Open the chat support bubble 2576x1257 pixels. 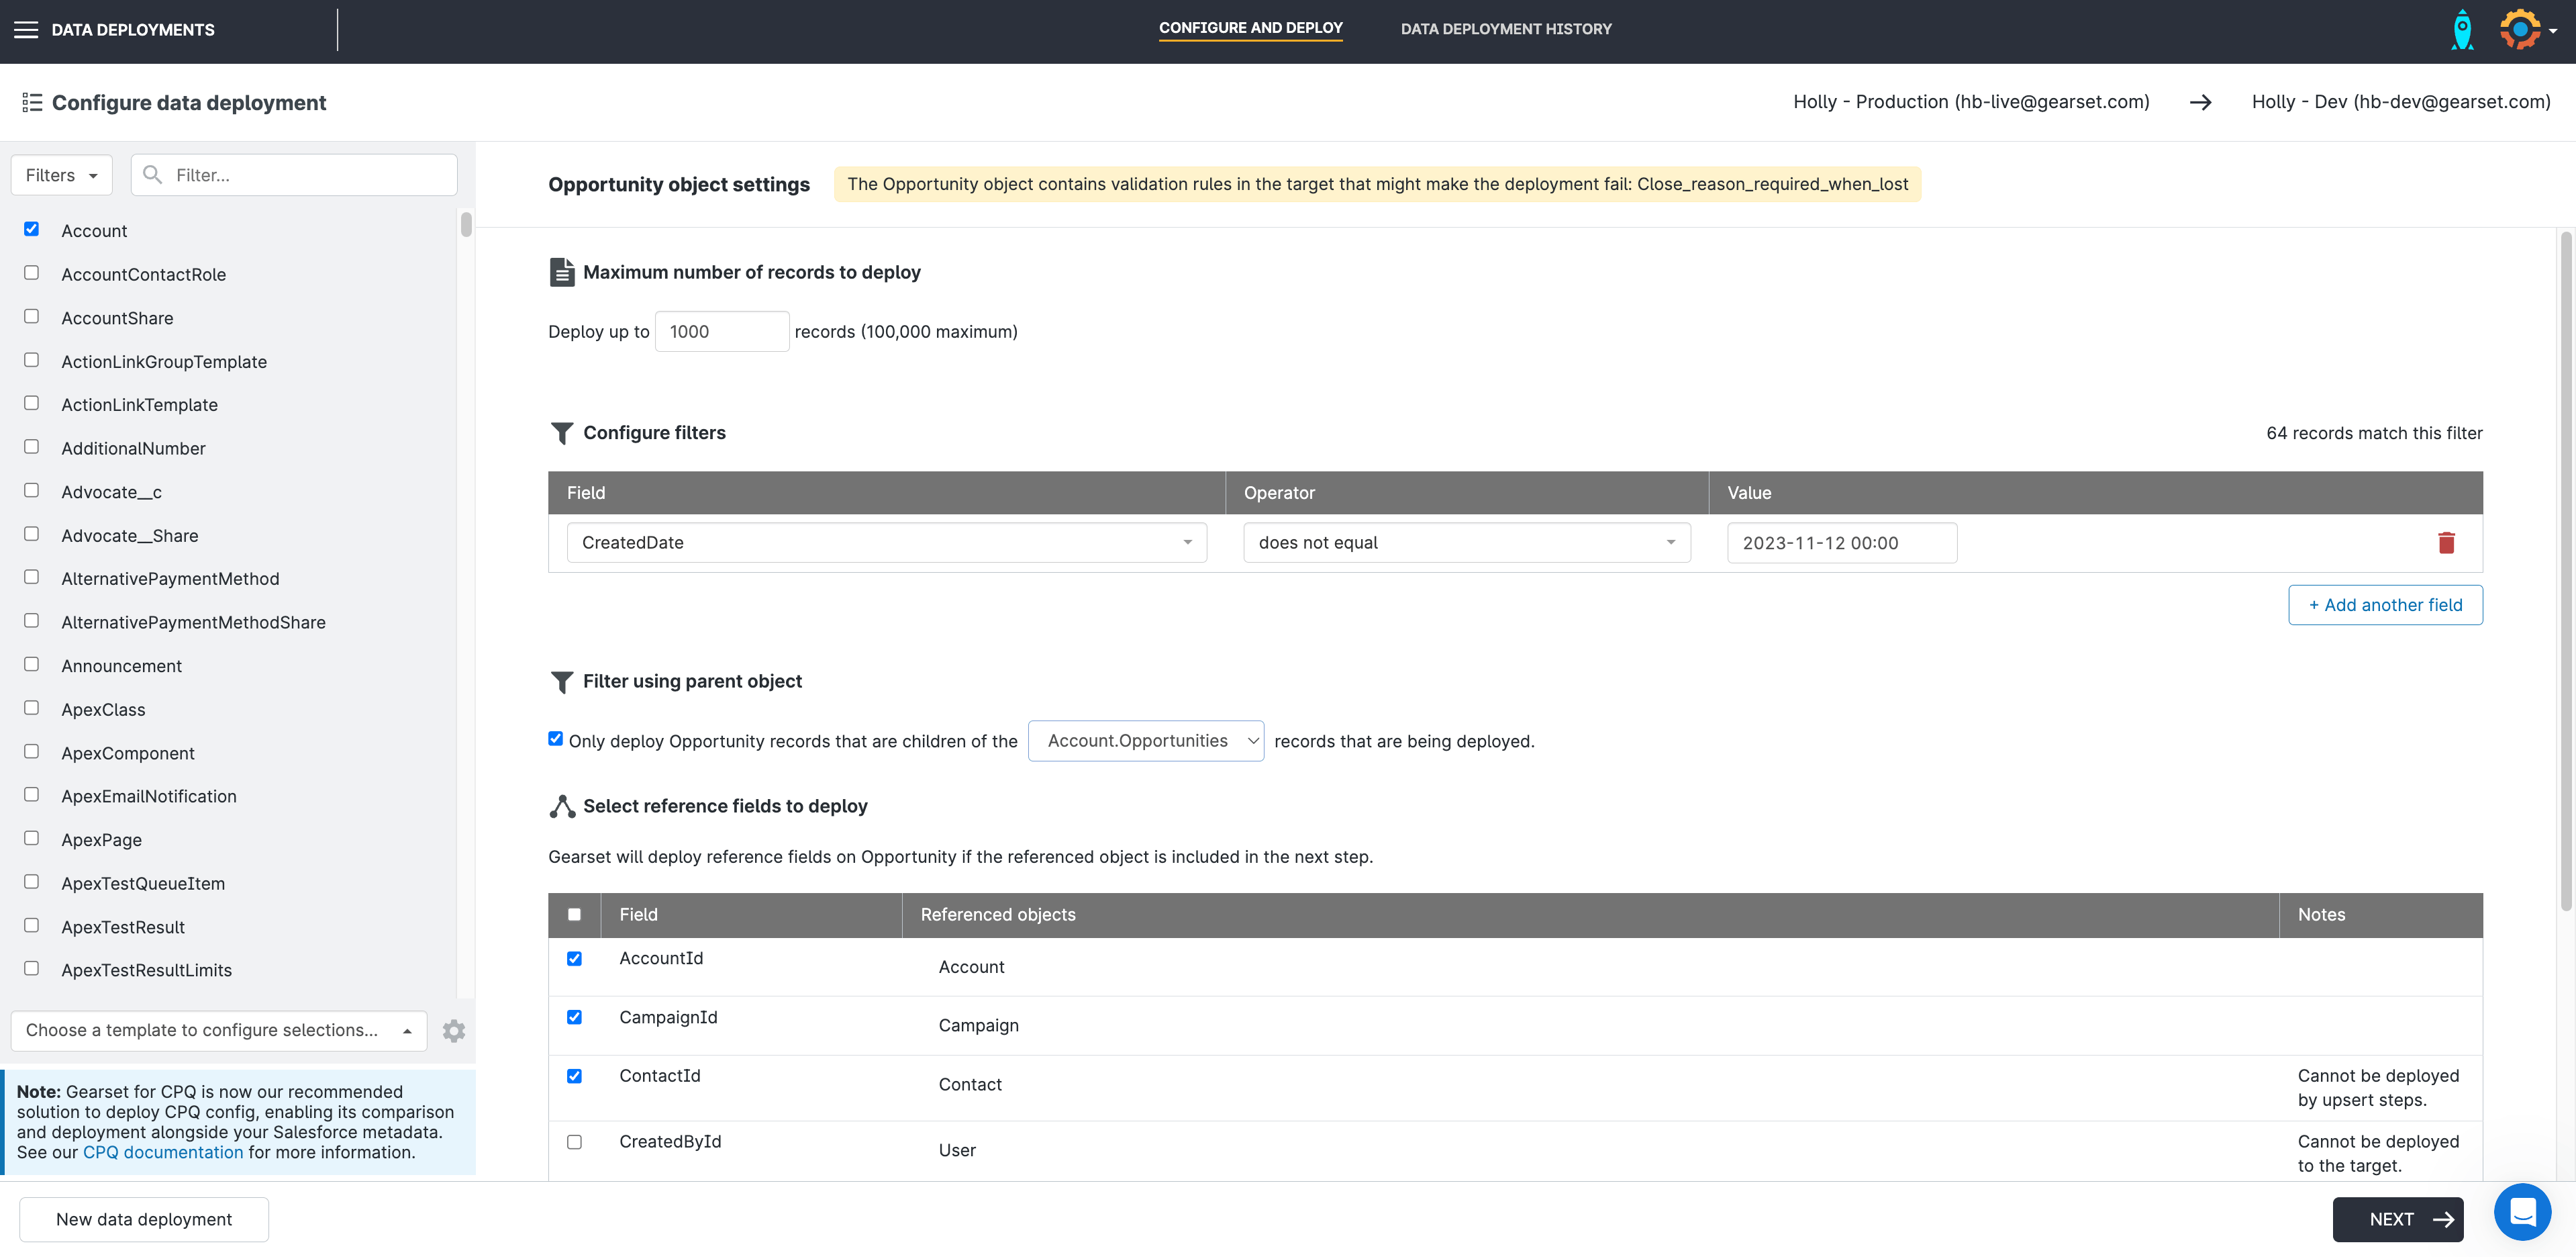pos(2522,1212)
